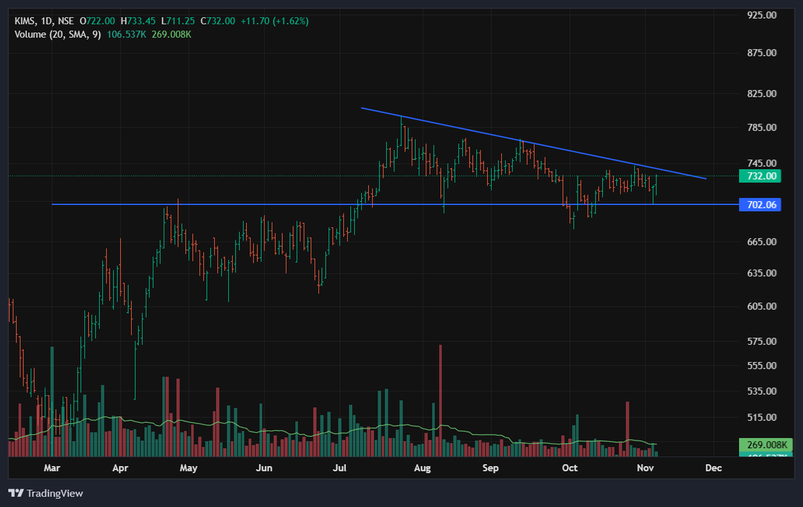
Task: Click the green 732.00 last price tag
Action: click(761, 176)
